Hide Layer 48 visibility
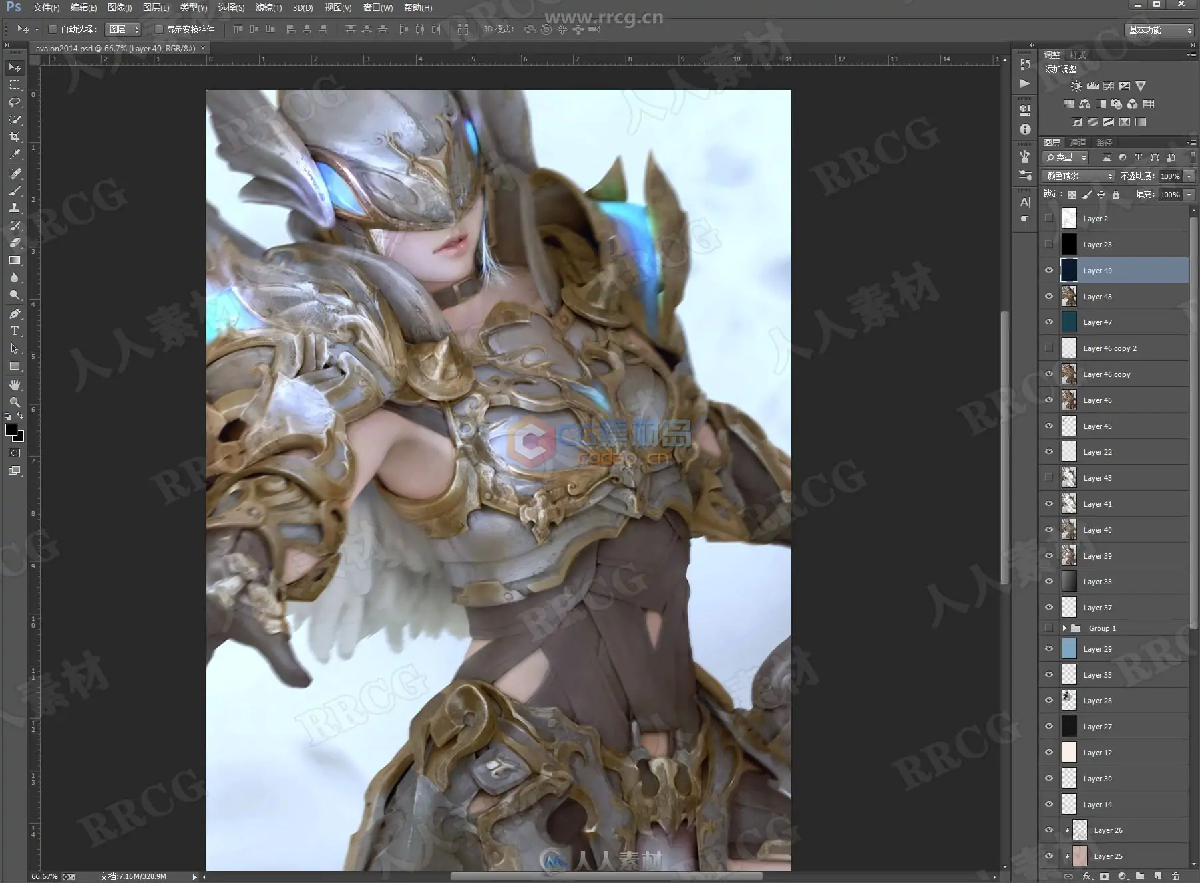 coord(1049,297)
